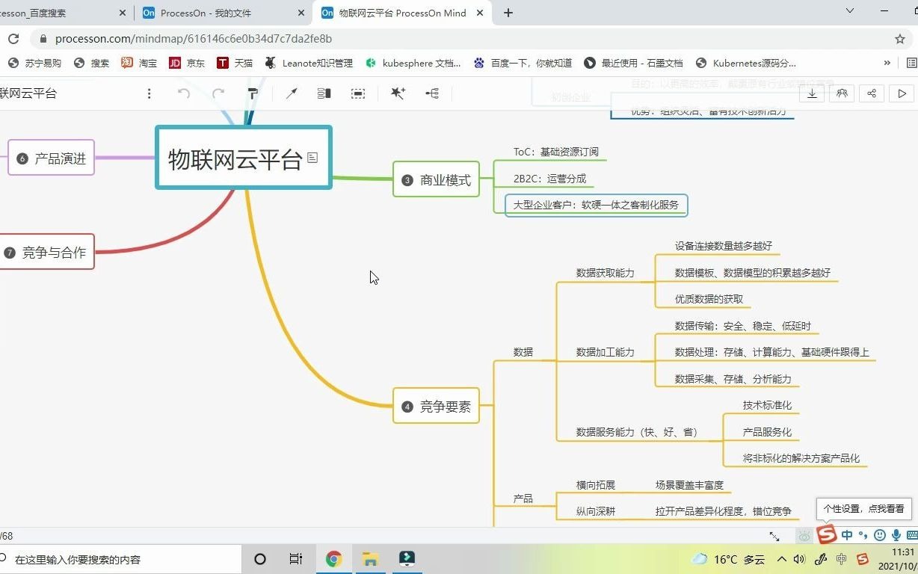This screenshot has width=918, height=574.
Task: Expand hidden bookmarks with the » chevron
Action: coord(887,63)
